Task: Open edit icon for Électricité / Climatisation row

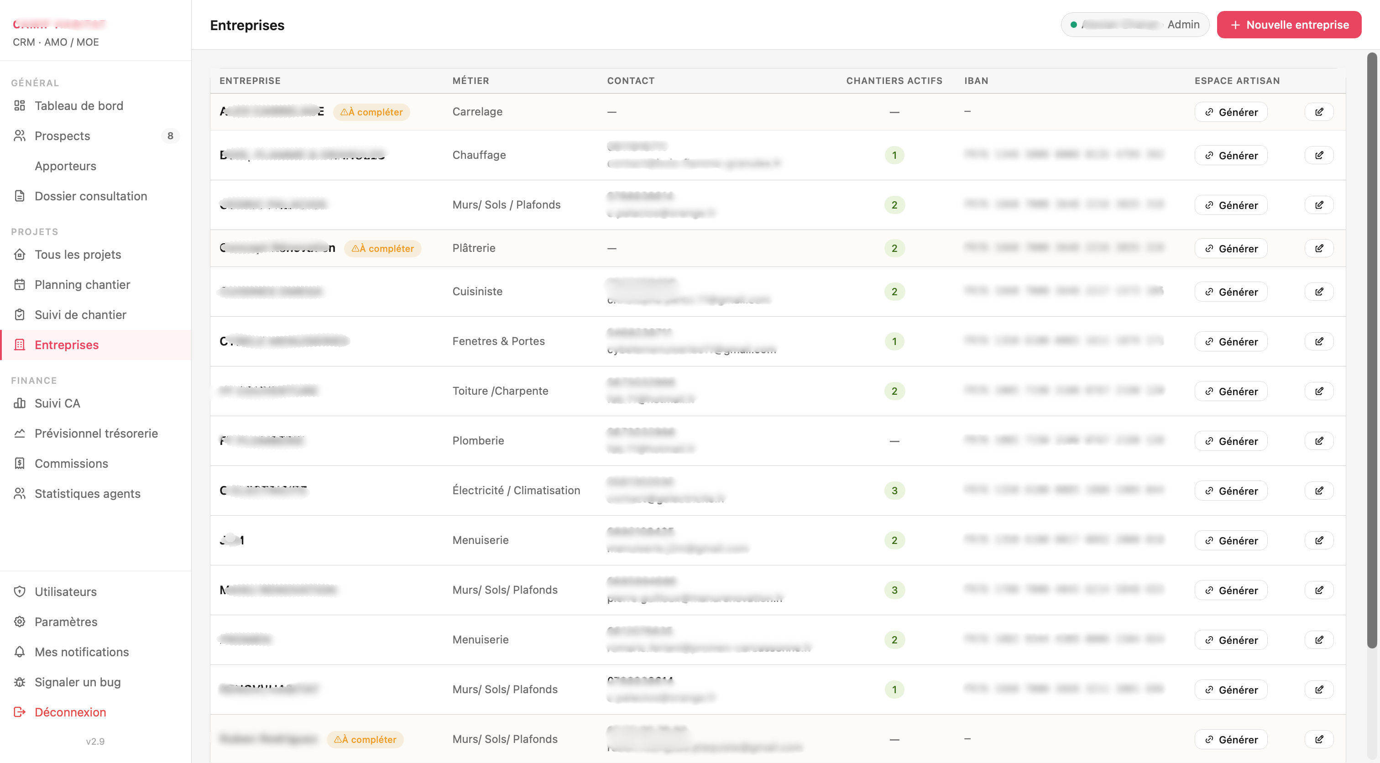Action: [x=1319, y=491]
